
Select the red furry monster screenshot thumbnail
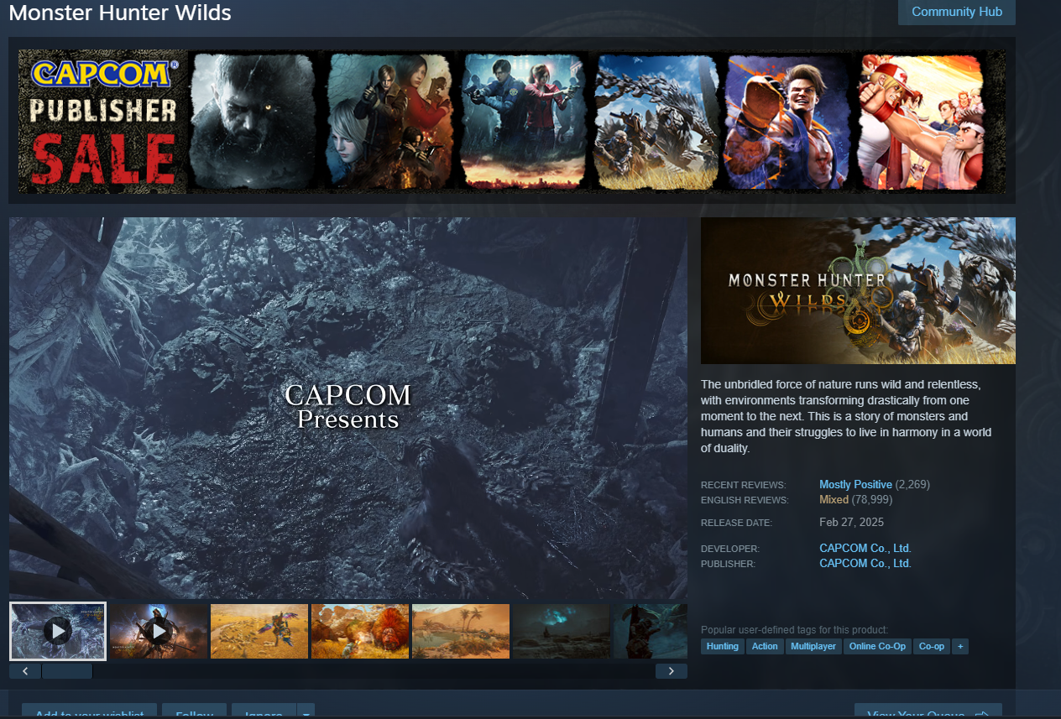(360, 631)
